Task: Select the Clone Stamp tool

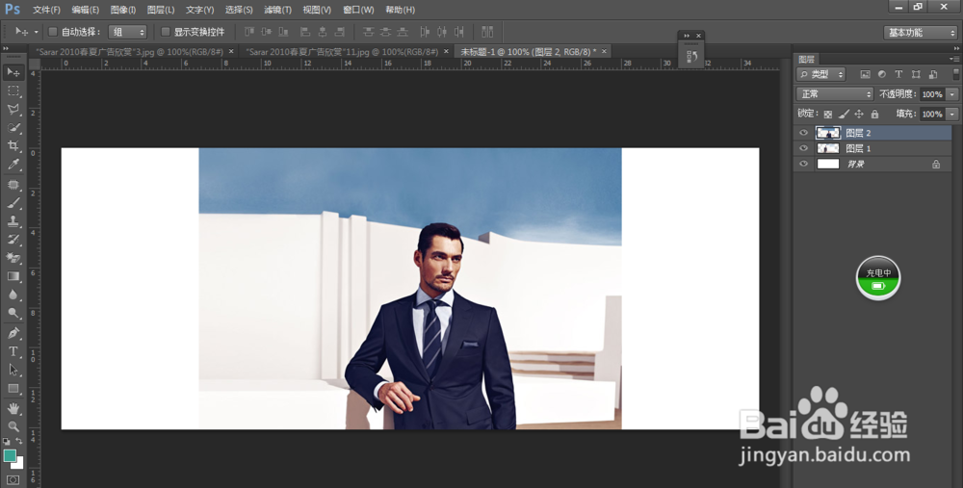Action: (13, 221)
